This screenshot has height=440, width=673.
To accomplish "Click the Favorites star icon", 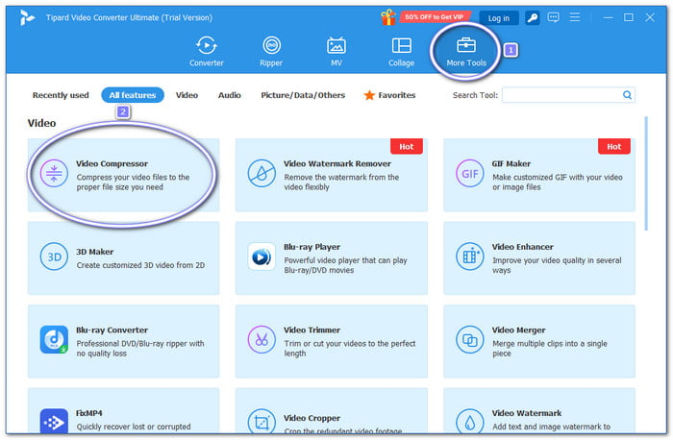I will (369, 95).
